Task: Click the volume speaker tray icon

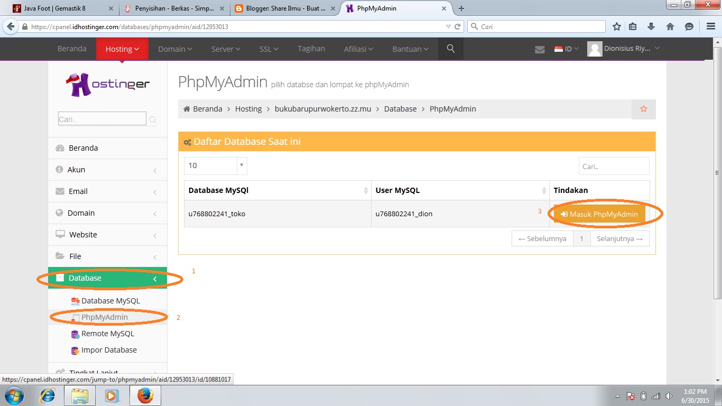Action: click(x=669, y=396)
